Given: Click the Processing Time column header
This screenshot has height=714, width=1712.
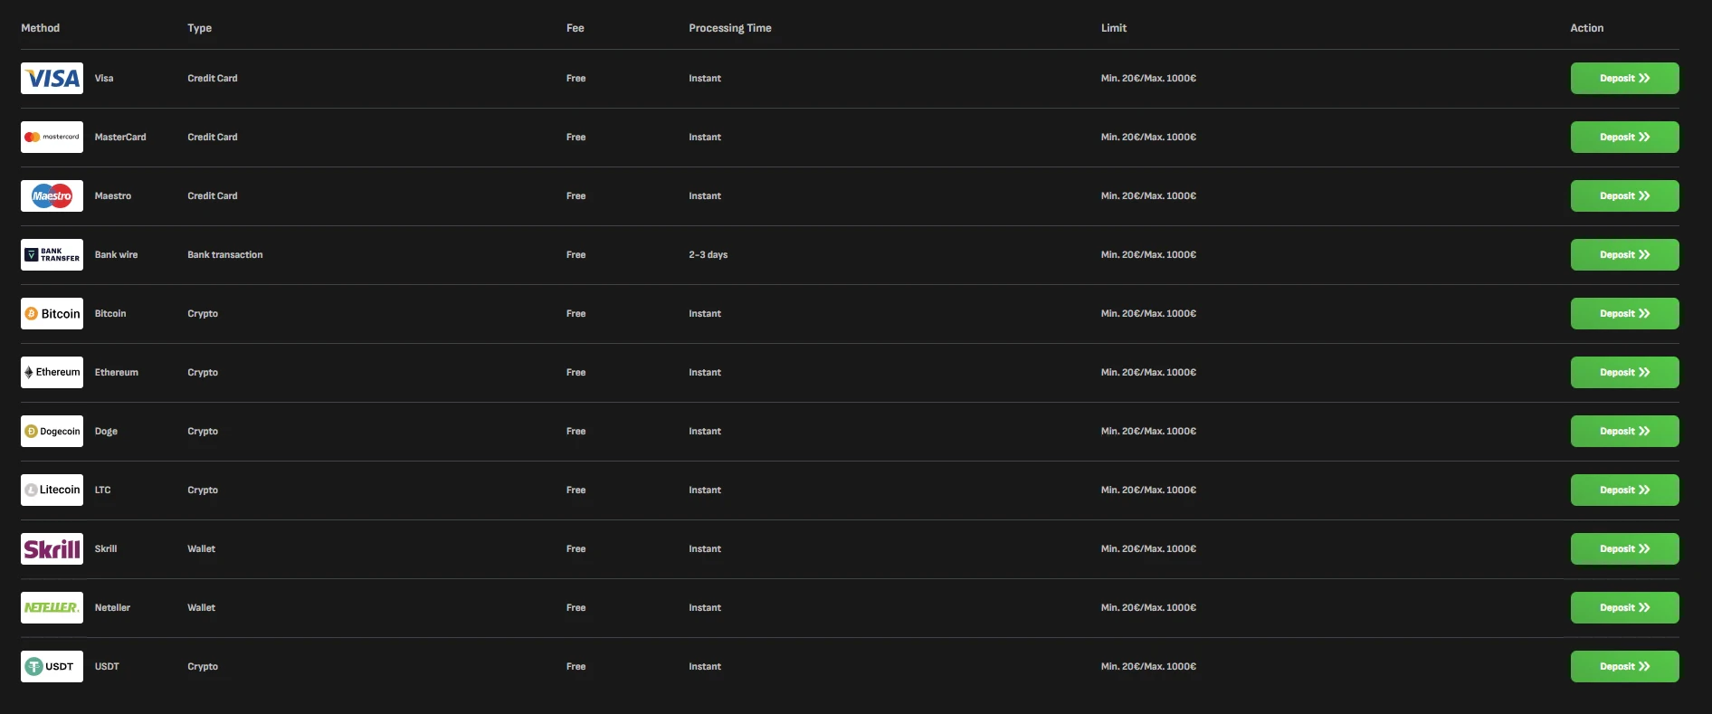Looking at the screenshot, I should pyautogui.click(x=729, y=28).
